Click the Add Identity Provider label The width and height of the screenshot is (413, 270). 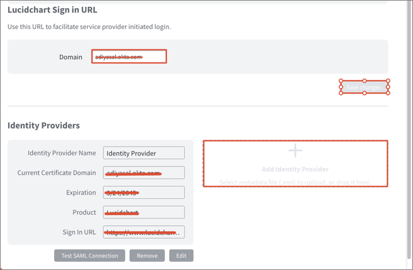295,169
